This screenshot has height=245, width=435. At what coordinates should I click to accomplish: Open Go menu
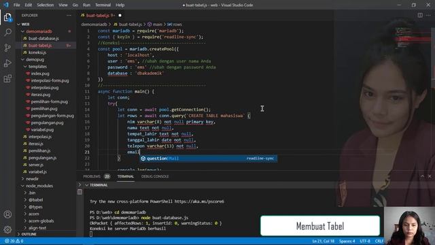point(75,5)
